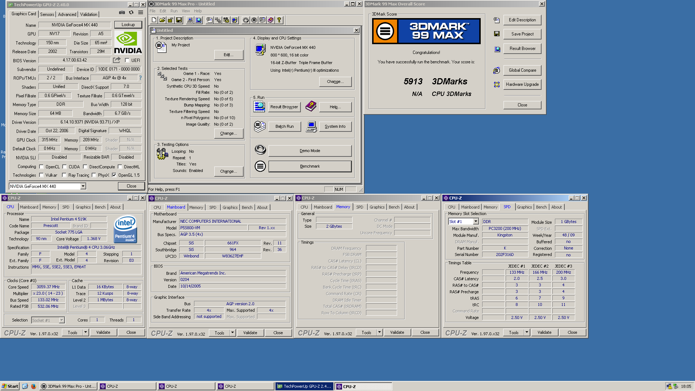
Task: Open Bench tab in CPU-Z SPD window
Action: [542, 207]
